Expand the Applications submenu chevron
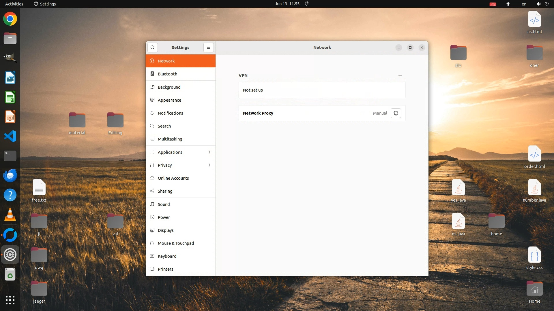Image resolution: width=554 pixels, height=311 pixels. click(x=209, y=152)
